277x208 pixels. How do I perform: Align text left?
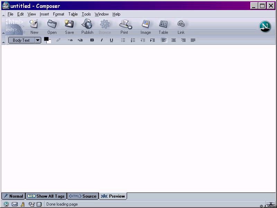pyautogui.click(x=164, y=40)
